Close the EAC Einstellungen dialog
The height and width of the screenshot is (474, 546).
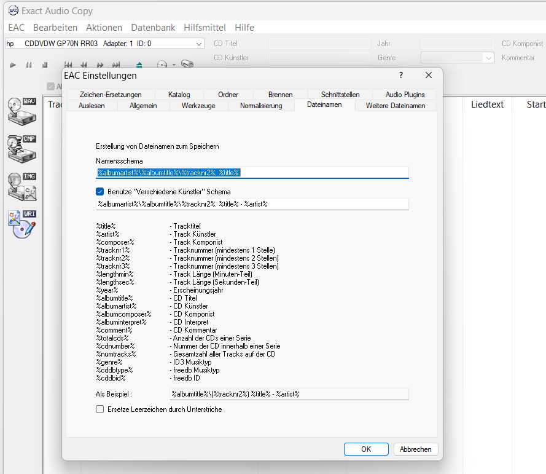tap(429, 75)
